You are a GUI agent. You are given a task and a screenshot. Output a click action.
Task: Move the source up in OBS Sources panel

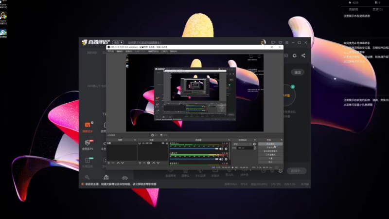coord(154,163)
